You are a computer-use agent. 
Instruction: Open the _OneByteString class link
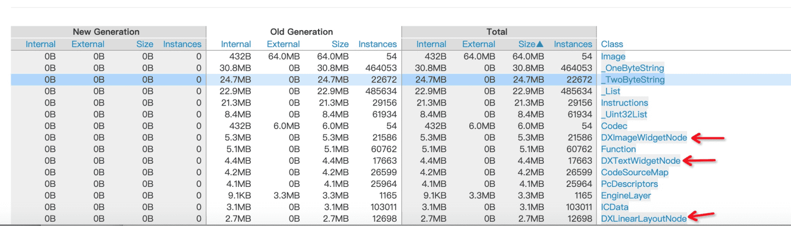coord(632,68)
